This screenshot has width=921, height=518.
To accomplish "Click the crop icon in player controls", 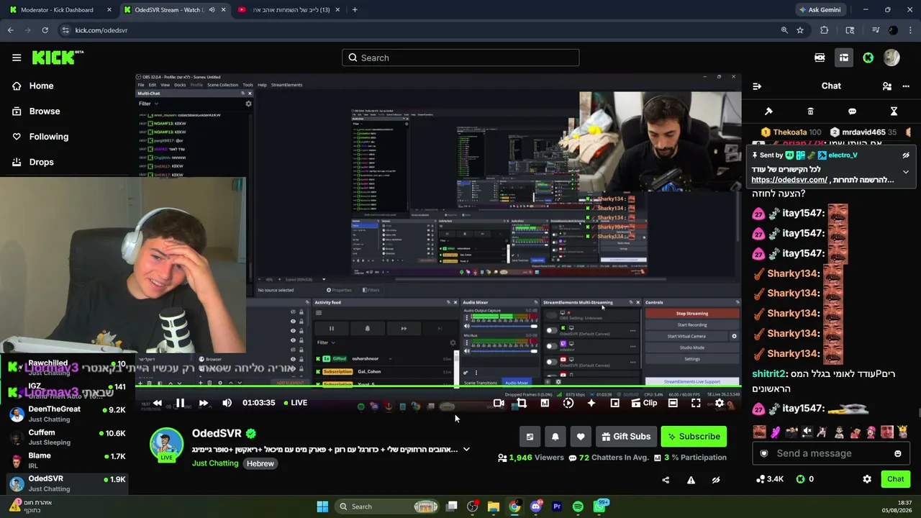I will click(522, 403).
